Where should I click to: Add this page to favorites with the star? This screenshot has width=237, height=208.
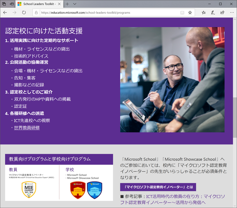point(190,12)
